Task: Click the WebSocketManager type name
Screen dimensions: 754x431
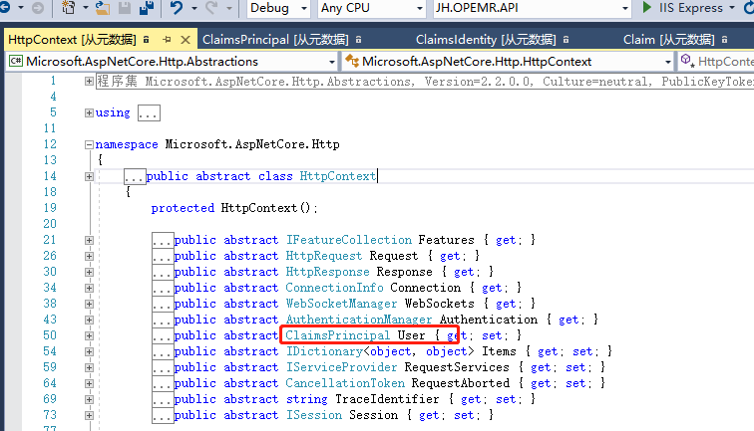Action: coord(341,303)
